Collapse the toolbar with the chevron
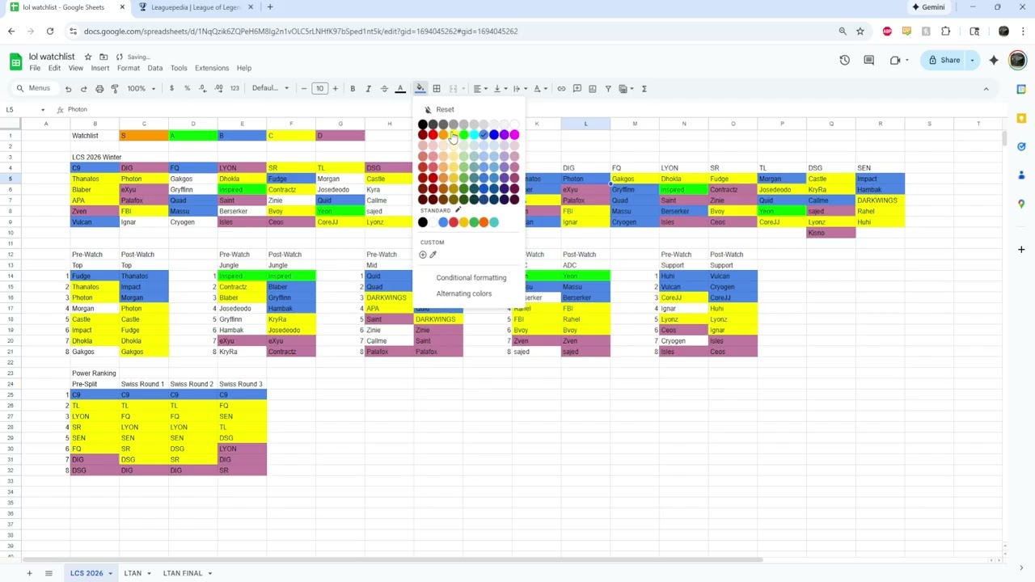 [x=986, y=89]
